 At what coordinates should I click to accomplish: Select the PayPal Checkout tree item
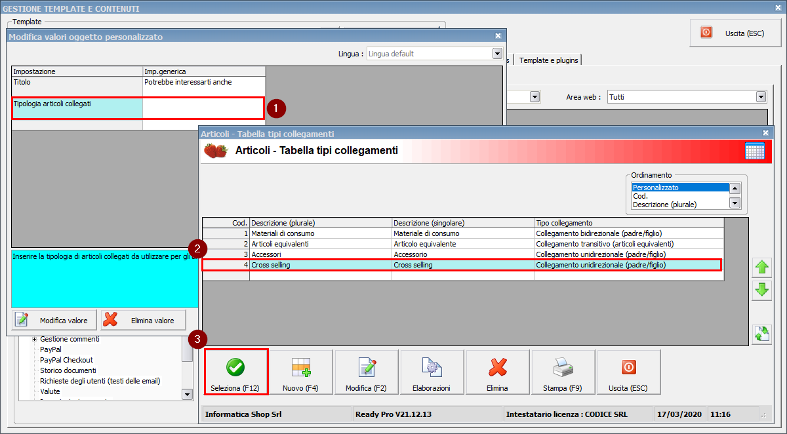(66, 360)
